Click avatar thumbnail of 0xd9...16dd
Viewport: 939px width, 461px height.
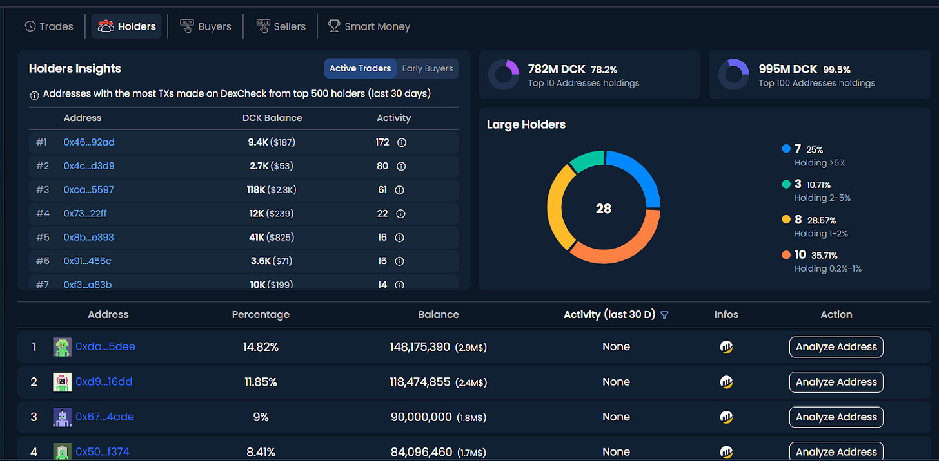click(62, 382)
